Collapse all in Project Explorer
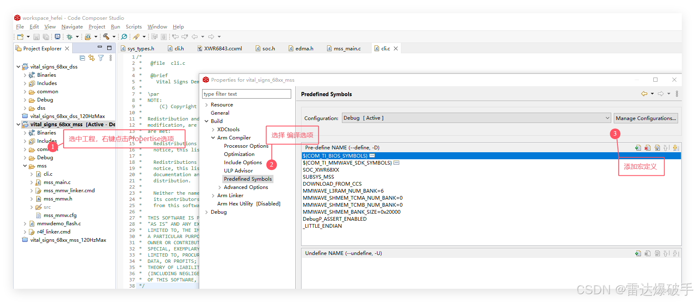The width and height of the screenshot is (695, 302). [x=82, y=58]
